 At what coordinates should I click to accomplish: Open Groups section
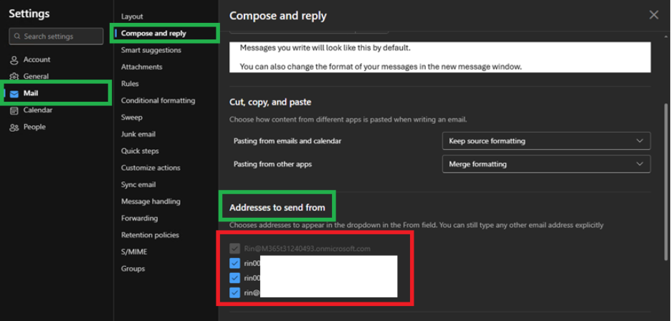[x=133, y=269]
